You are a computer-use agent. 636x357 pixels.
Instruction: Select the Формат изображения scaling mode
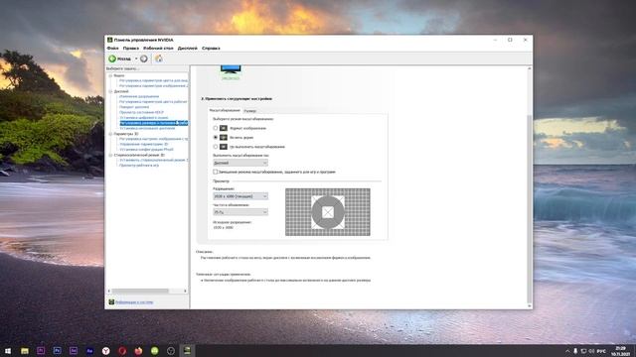216,128
